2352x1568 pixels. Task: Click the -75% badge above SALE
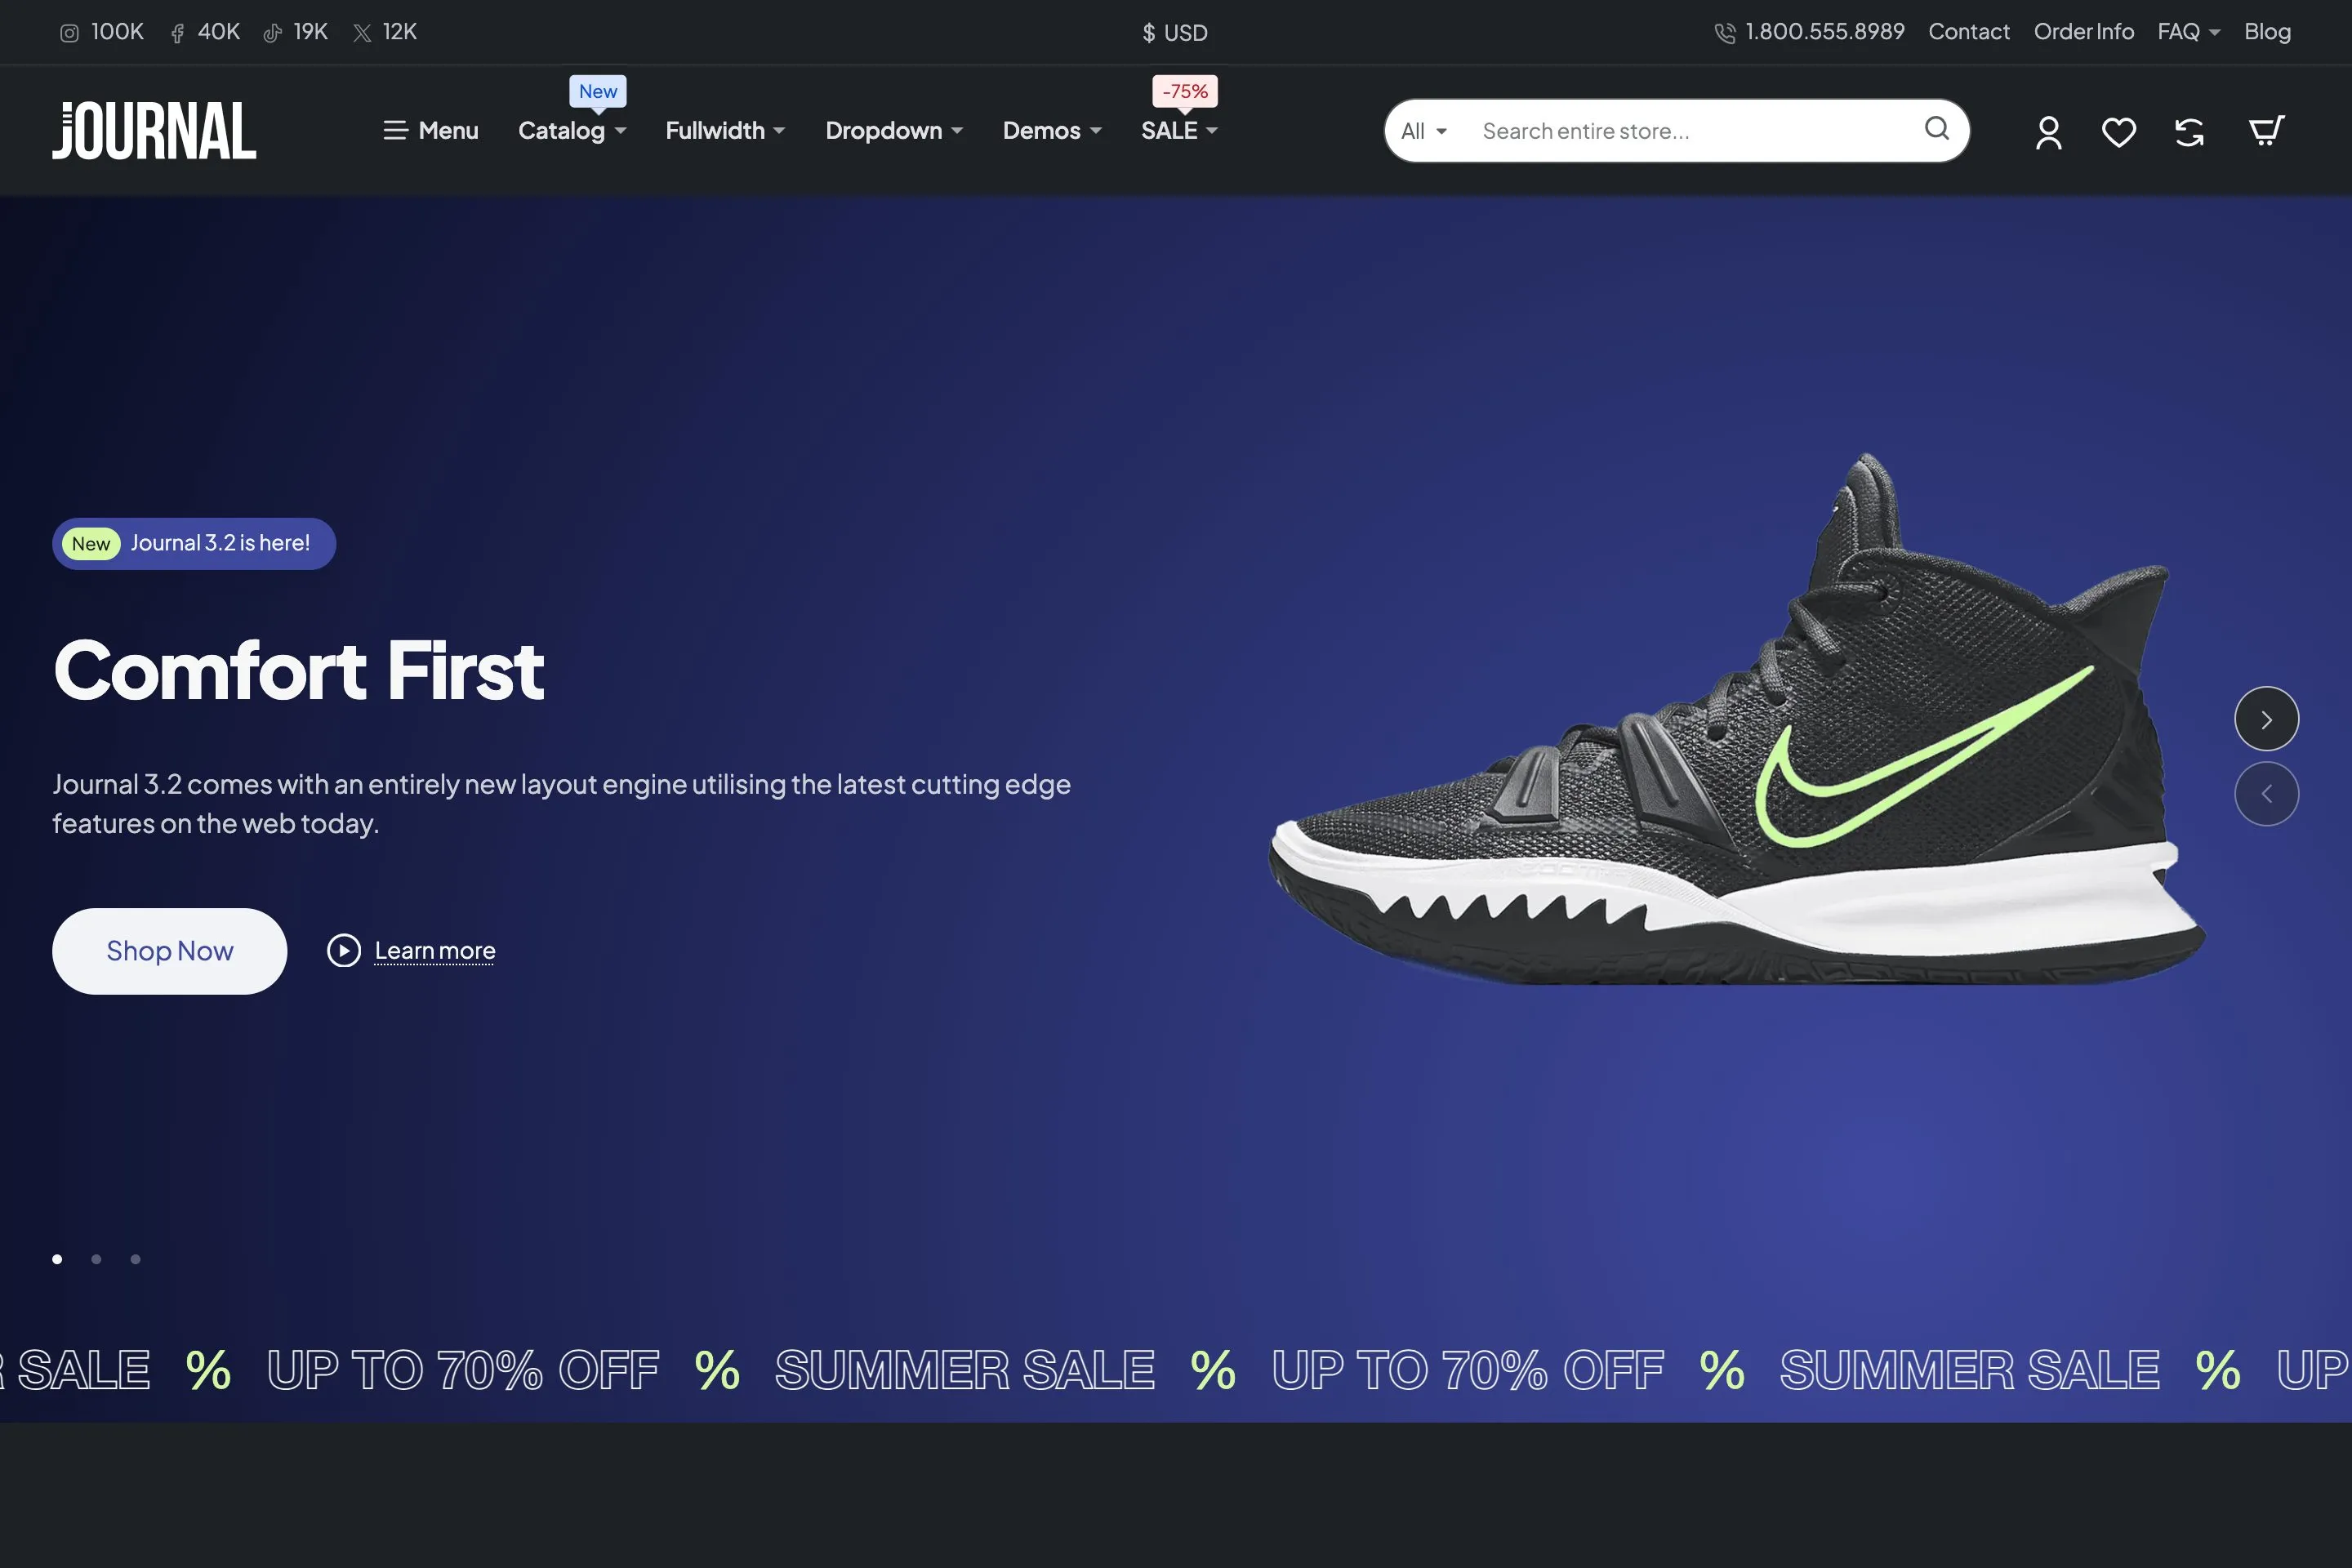coord(1185,91)
